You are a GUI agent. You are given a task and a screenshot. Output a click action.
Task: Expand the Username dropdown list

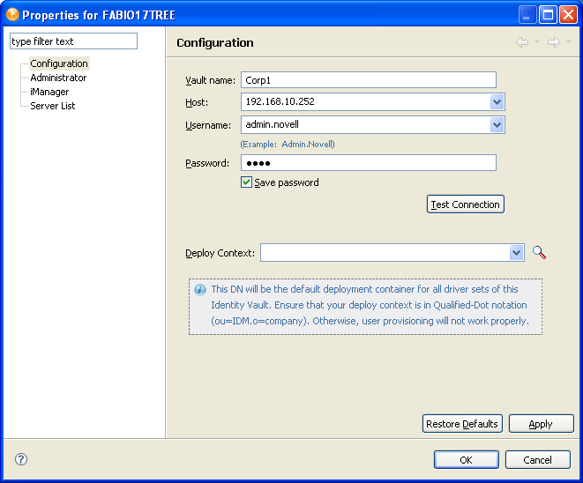497,125
